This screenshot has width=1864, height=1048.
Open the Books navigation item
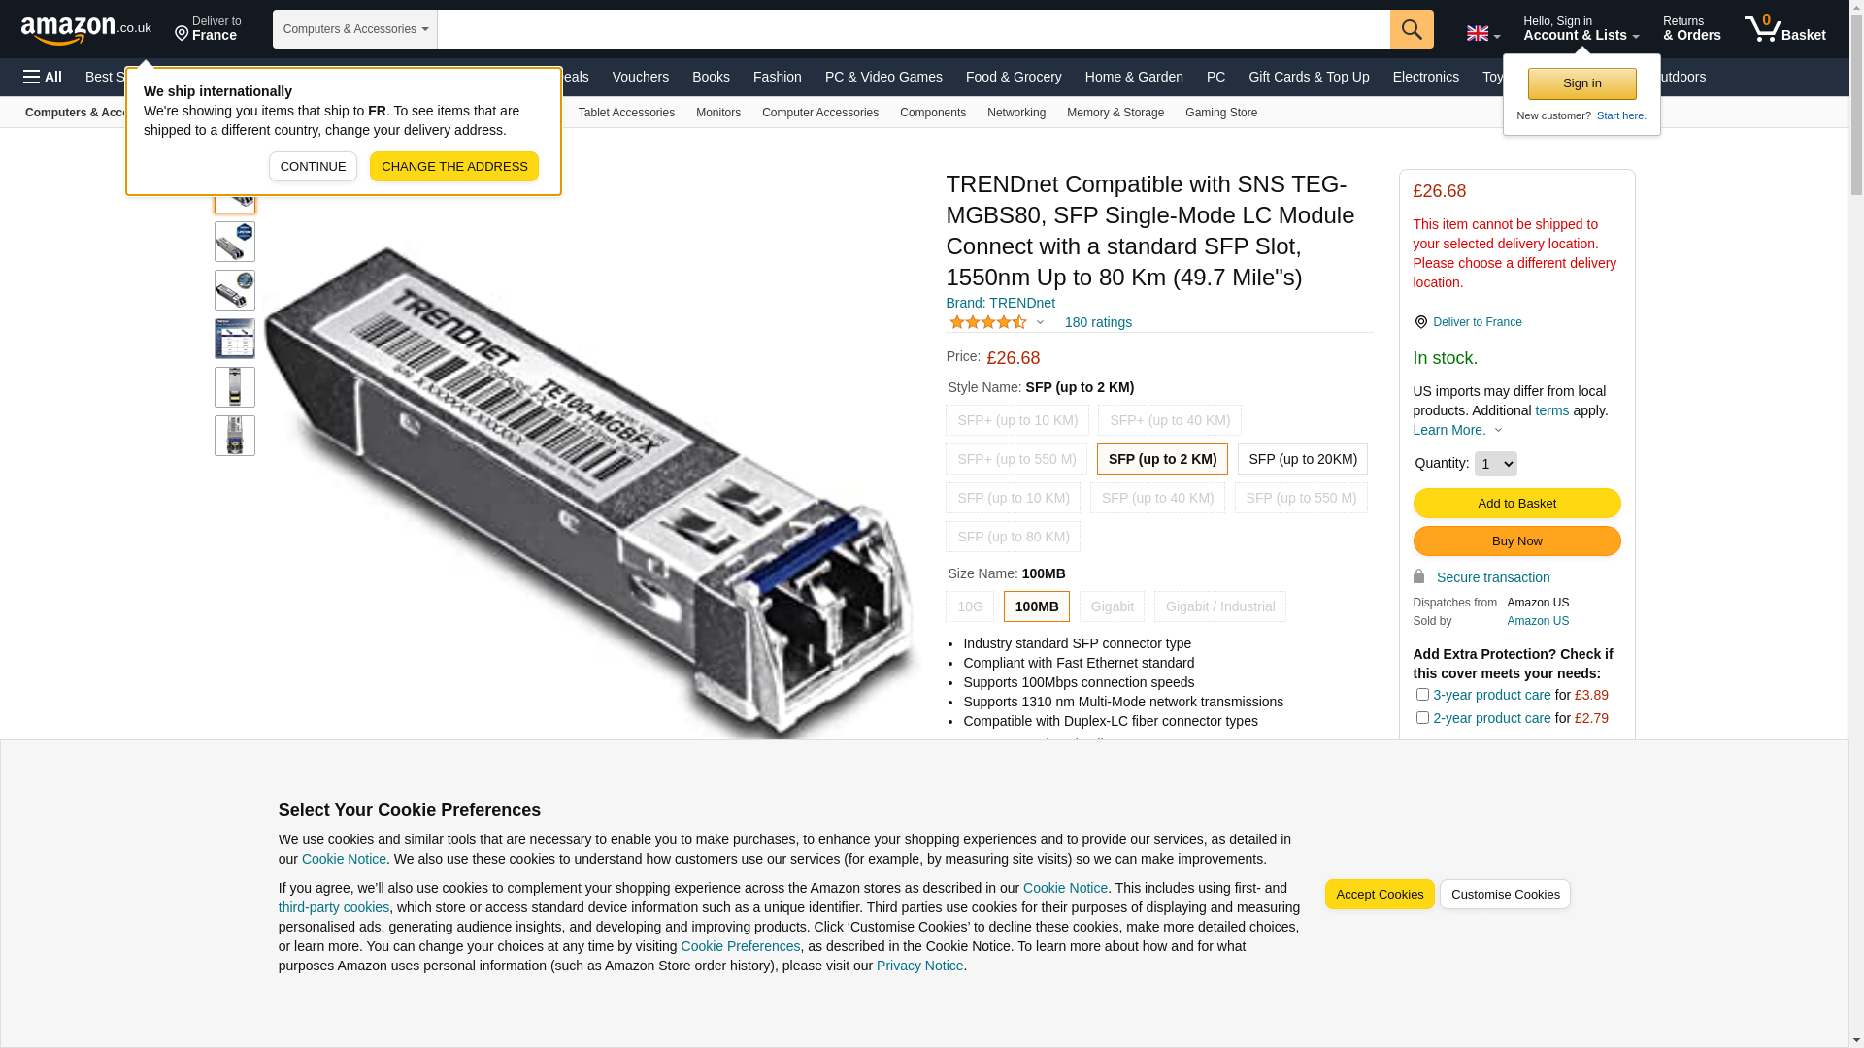(x=711, y=77)
